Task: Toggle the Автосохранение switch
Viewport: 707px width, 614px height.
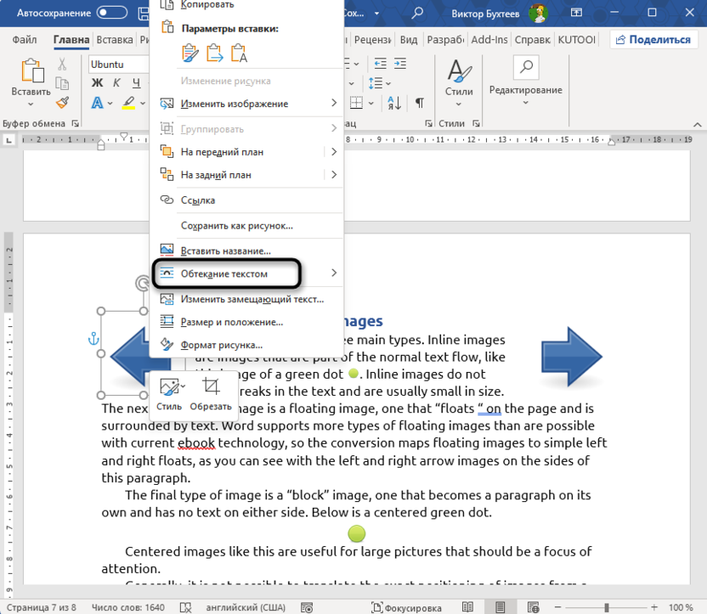Action: [112, 13]
